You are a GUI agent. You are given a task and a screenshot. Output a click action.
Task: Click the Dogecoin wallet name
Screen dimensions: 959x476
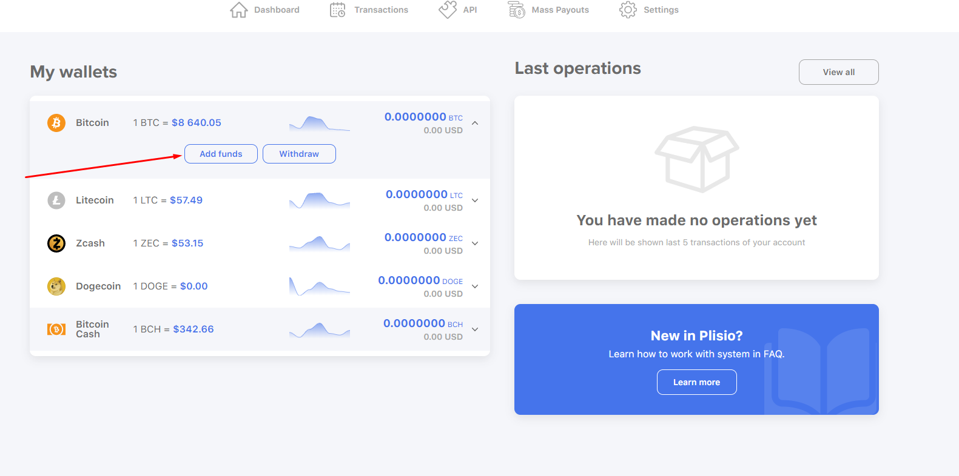[98, 286]
